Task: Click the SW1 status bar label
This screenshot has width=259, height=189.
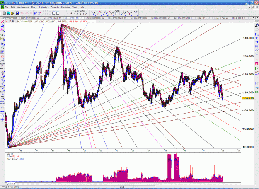Action: coord(122,187)
